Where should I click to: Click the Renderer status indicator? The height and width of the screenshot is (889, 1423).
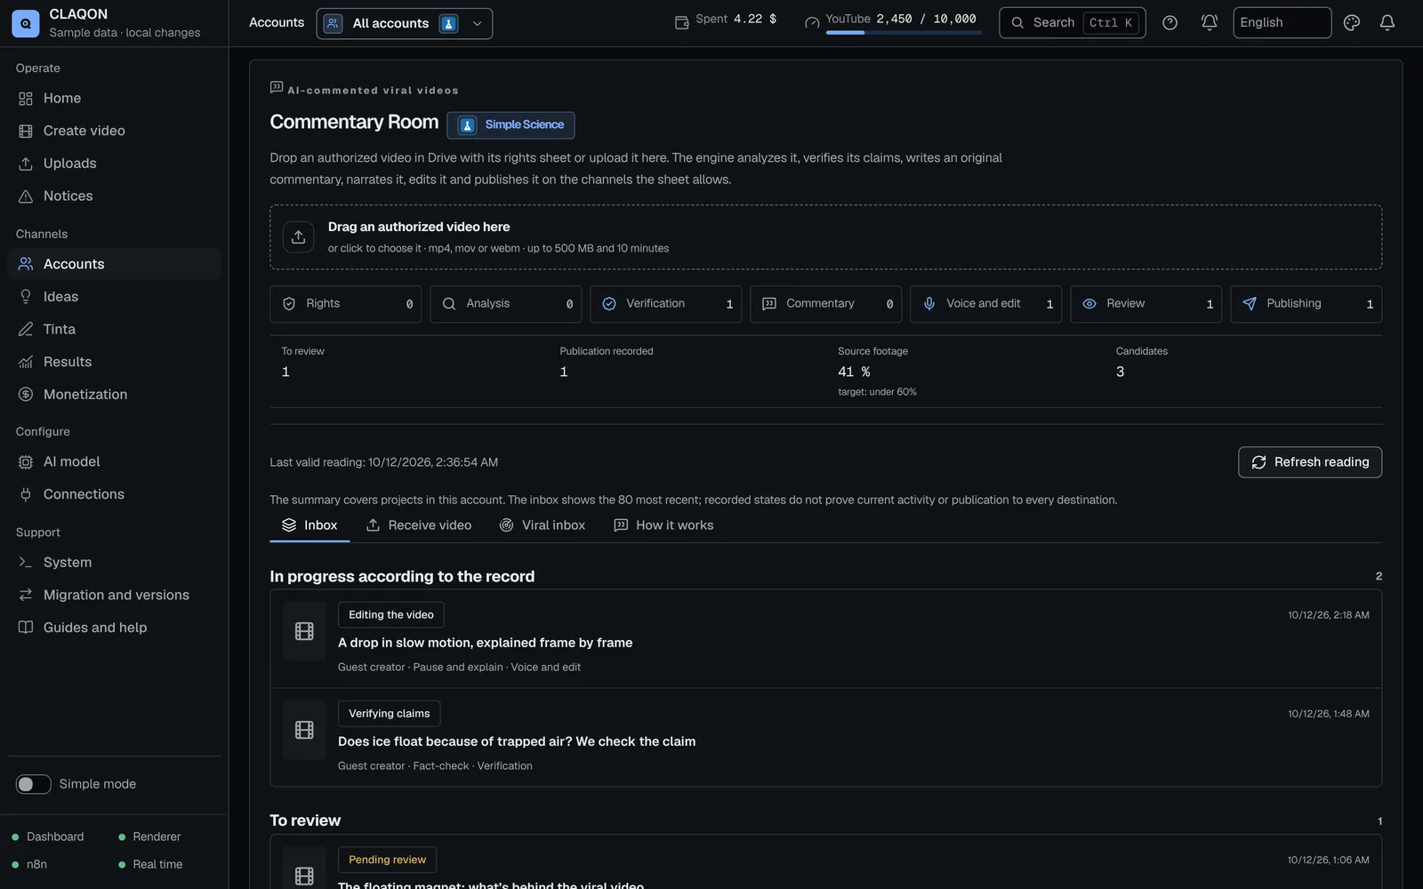click(149, 837)
